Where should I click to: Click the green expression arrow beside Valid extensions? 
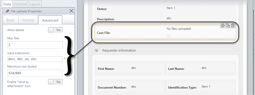point(66,59)
